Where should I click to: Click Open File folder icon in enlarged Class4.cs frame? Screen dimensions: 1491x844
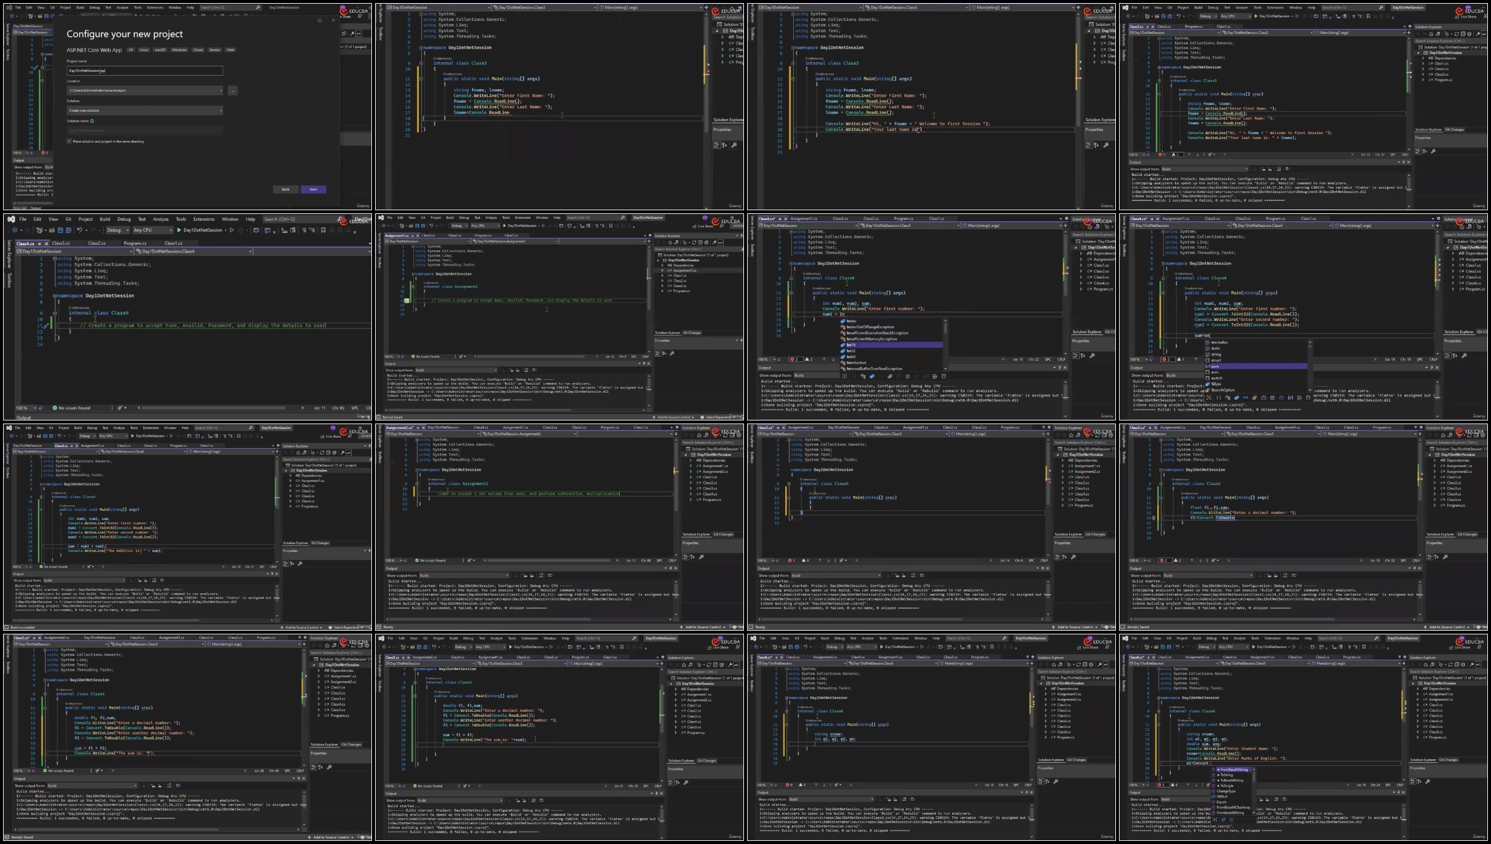pyautogui.click(x=52, y=230)
